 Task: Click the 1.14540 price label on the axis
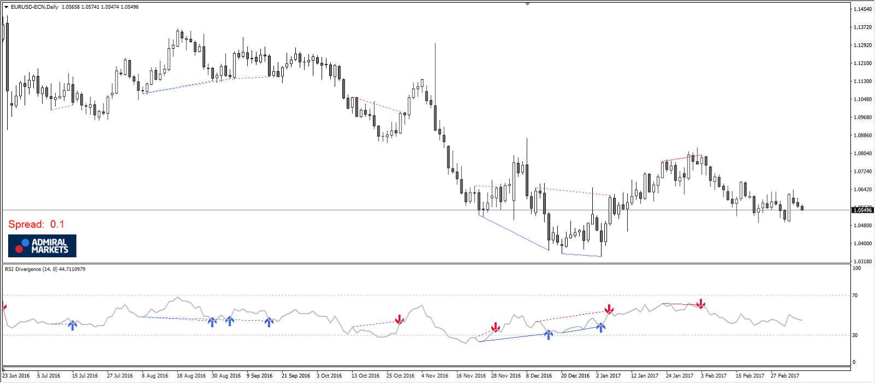tap(862, 9)
